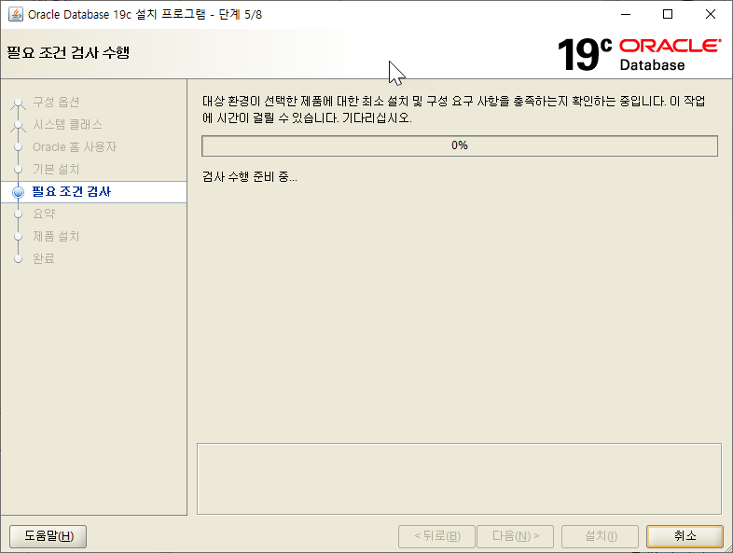733x553 pixels.
Task: Maximize the installer window
Action: 668,14
